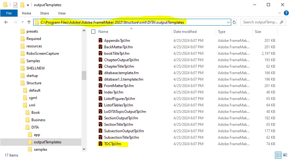Click the SectionTitleTpl.fm file icon
Image resolution: width=290 pixels, height=159 pixels.
(100, 125)
